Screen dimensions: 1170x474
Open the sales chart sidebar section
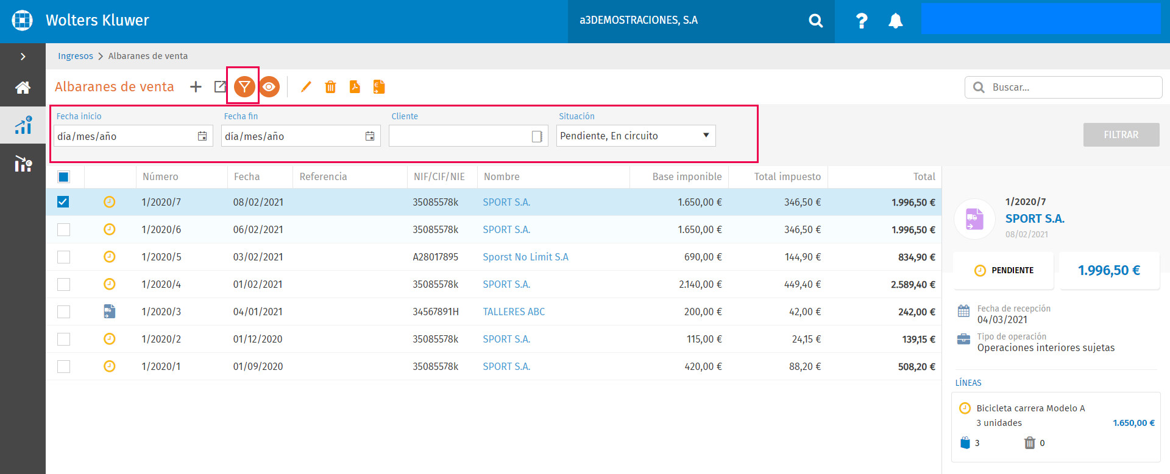pyautogui.click(x=23, y=125)
